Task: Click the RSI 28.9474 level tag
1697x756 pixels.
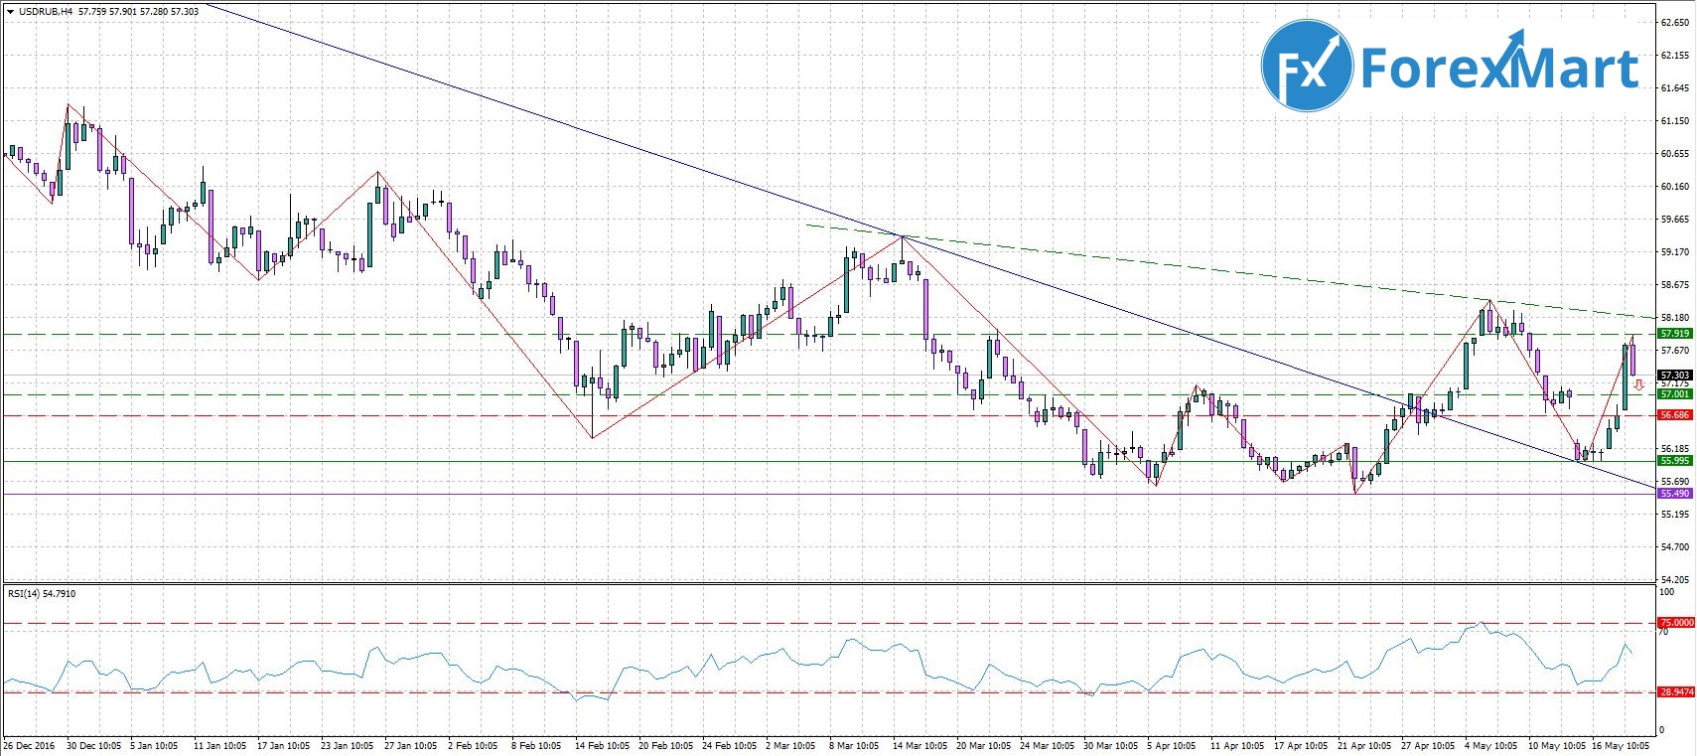Action: tap(1677, 692)
